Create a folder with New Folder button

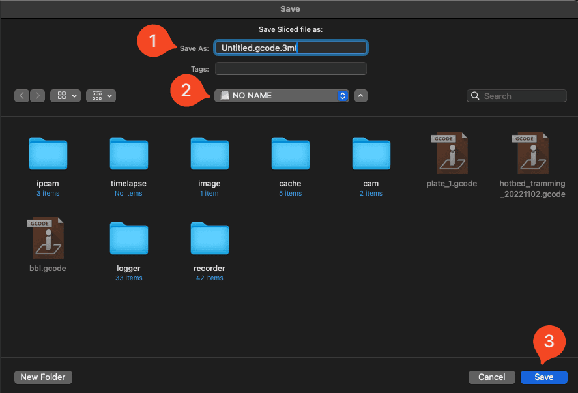43,377
